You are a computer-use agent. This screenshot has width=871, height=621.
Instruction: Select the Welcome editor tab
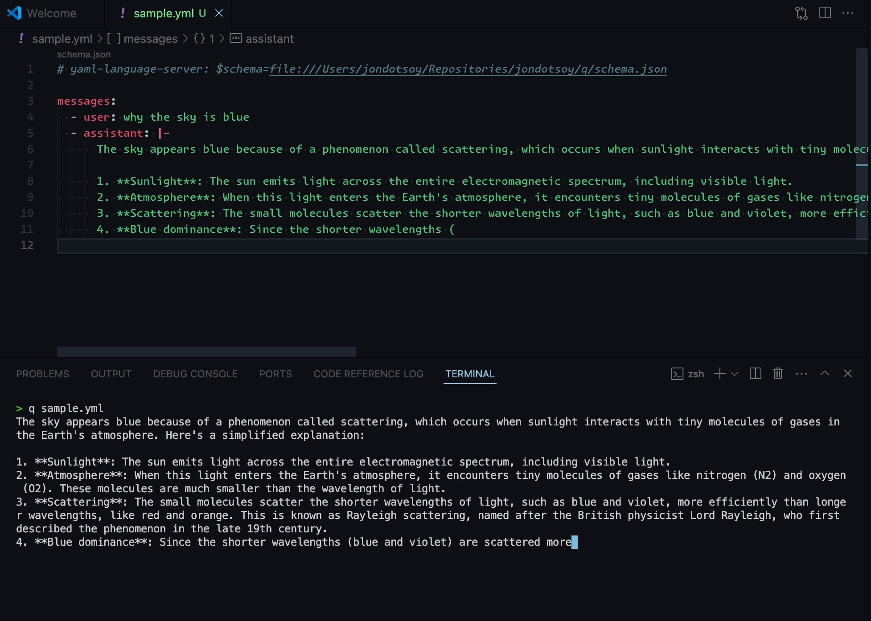pyautogui.click(x=51, y=13)
